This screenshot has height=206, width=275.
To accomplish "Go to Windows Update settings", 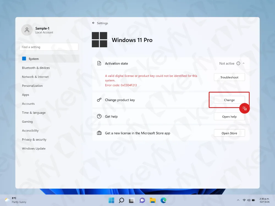I will tap(34, 148).
